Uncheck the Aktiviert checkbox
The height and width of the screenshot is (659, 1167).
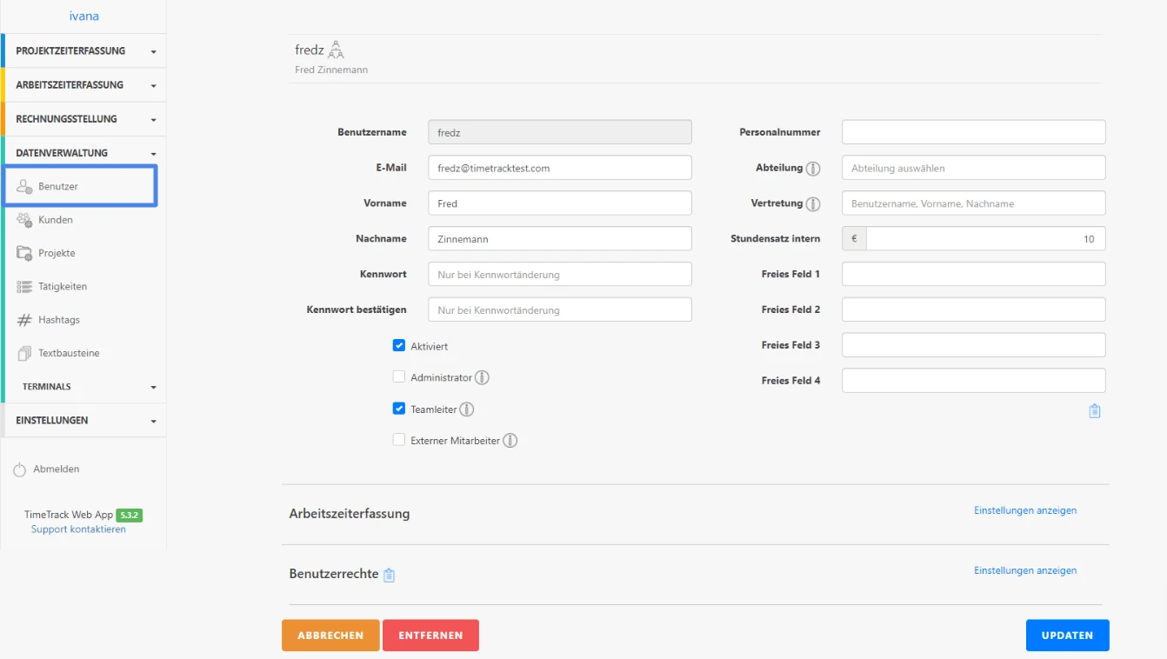point(399,346)
